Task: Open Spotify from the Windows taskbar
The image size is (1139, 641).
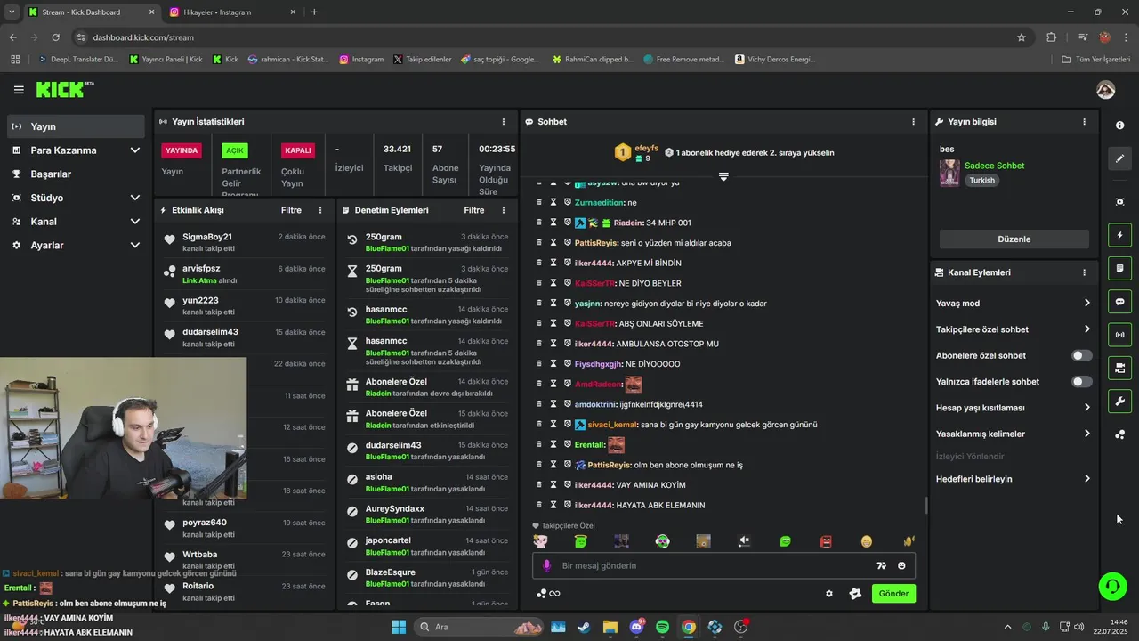Action: click(x=662, y=627)
